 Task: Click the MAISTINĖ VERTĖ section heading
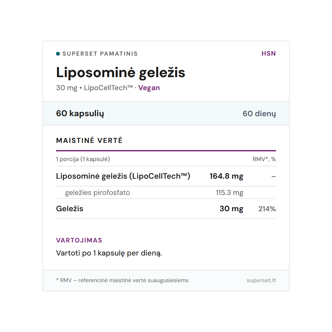[x=89, y=140]
